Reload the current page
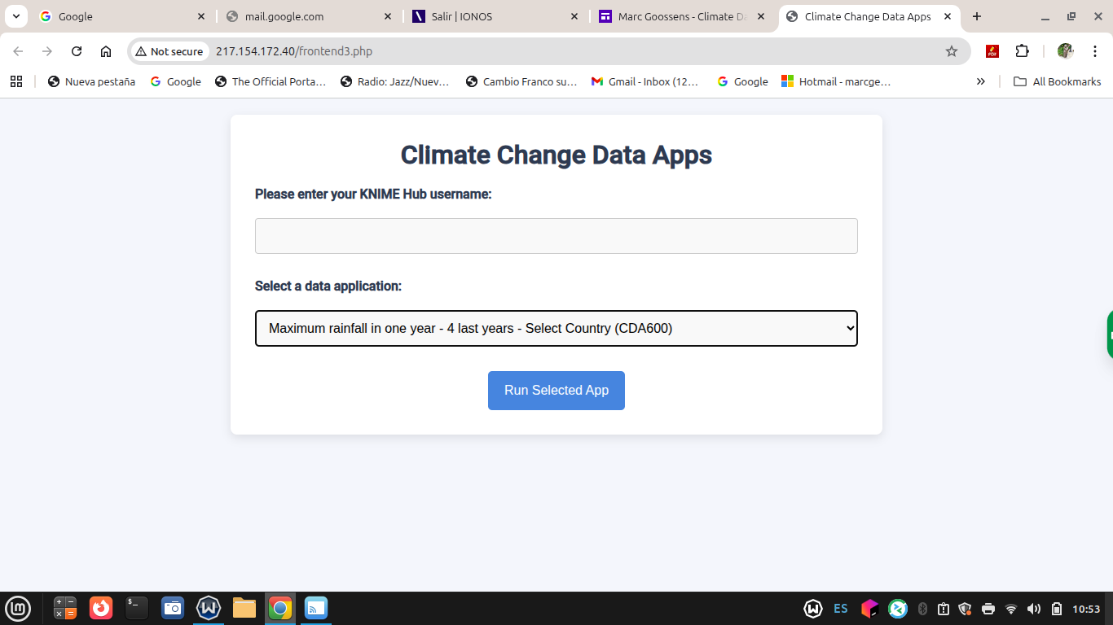1113x625 pixels. (x=77, y=51)
